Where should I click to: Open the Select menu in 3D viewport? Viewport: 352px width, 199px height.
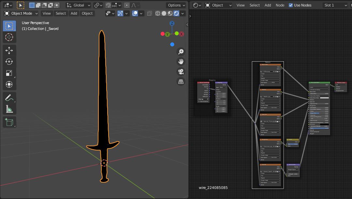[x=61, y=13]
